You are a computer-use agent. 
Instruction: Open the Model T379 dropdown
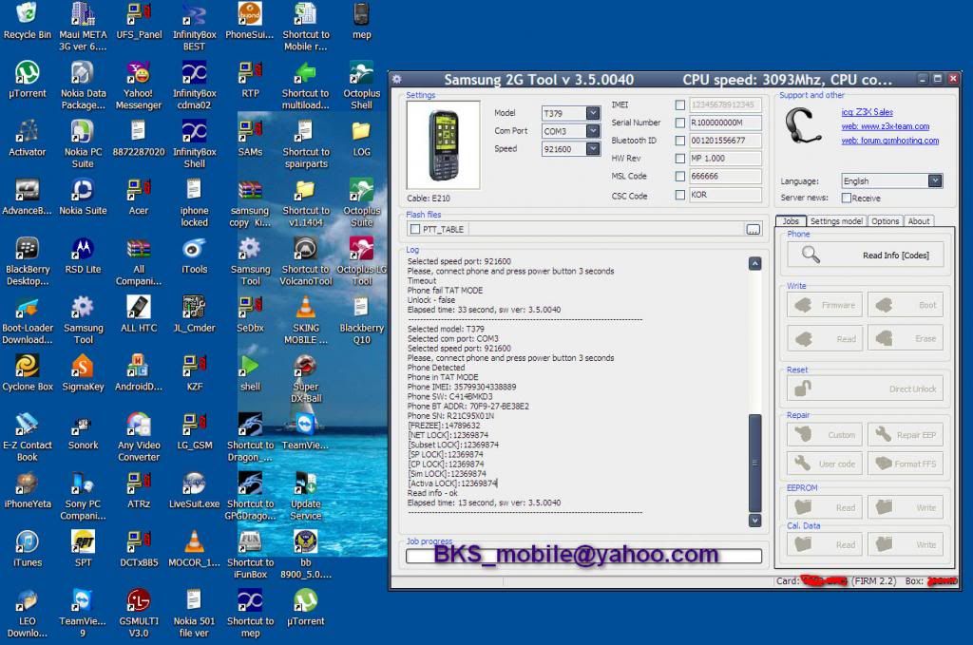[593, 113]
